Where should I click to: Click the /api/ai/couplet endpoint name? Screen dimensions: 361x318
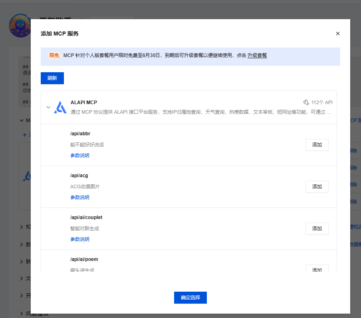tap(86, 217)
